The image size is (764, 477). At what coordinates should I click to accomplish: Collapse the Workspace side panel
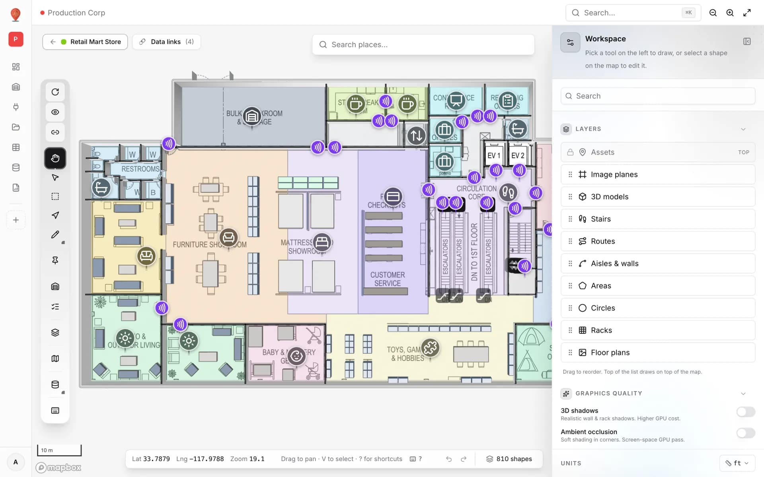[x=747, y=41]
